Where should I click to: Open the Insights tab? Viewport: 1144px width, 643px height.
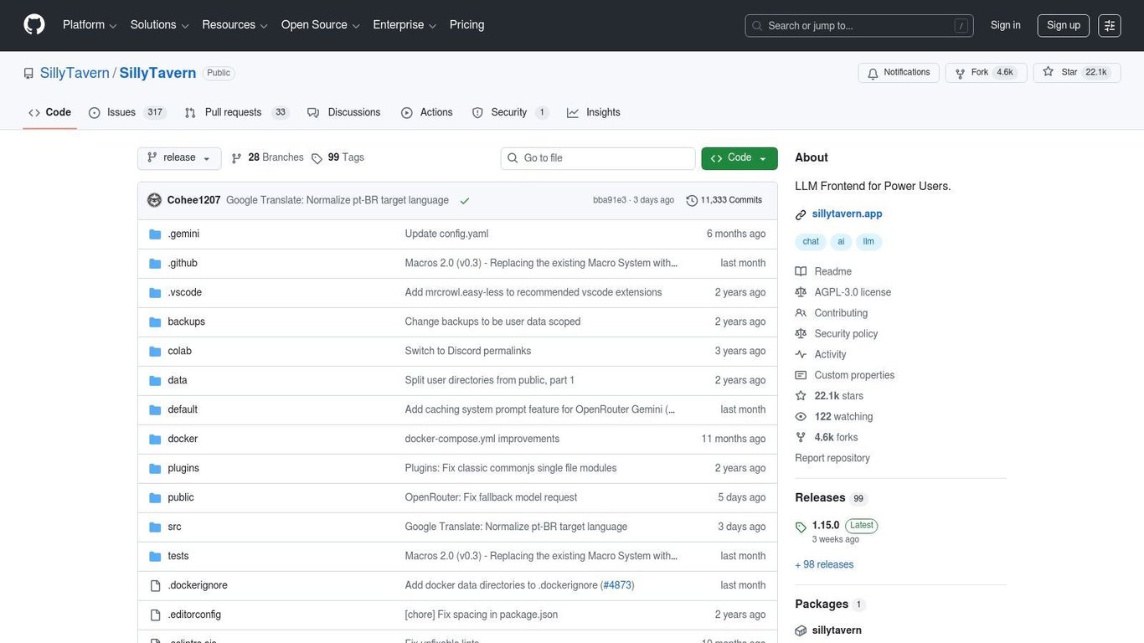[x=594, y=112]
